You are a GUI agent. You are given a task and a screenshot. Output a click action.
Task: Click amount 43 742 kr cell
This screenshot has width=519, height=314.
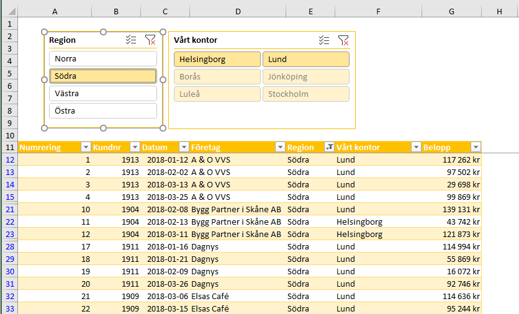coord(451,222)
